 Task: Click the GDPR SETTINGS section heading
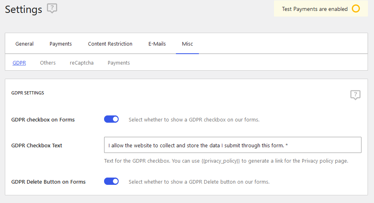(28, 93)
